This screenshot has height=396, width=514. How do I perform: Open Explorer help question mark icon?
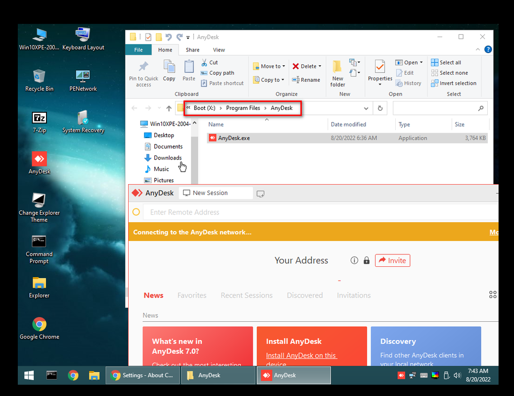coord(488,49)
